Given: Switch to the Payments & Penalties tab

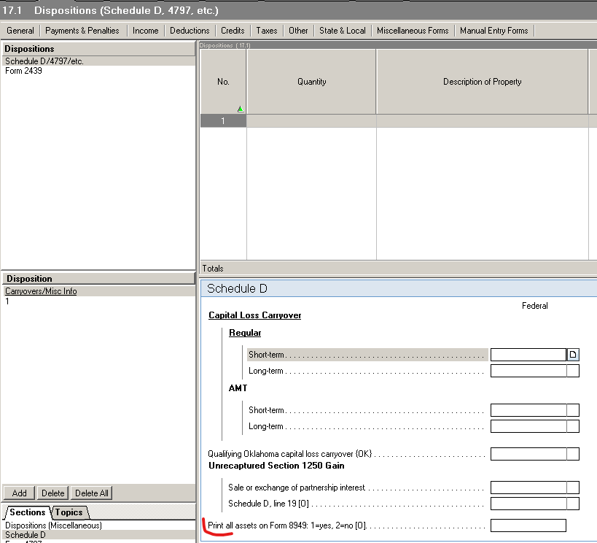Looking at the screenshot, I should pyautogui.click(x=82, y=31).
